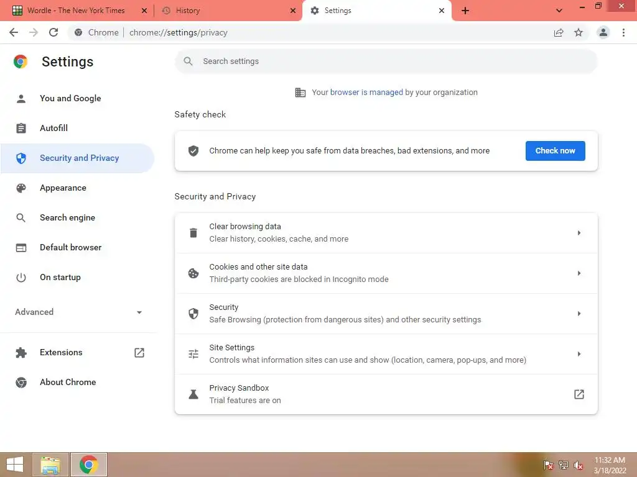Click the Chrome logo next to Settings
The image size is (637, 477).
(x=21, y=61)
